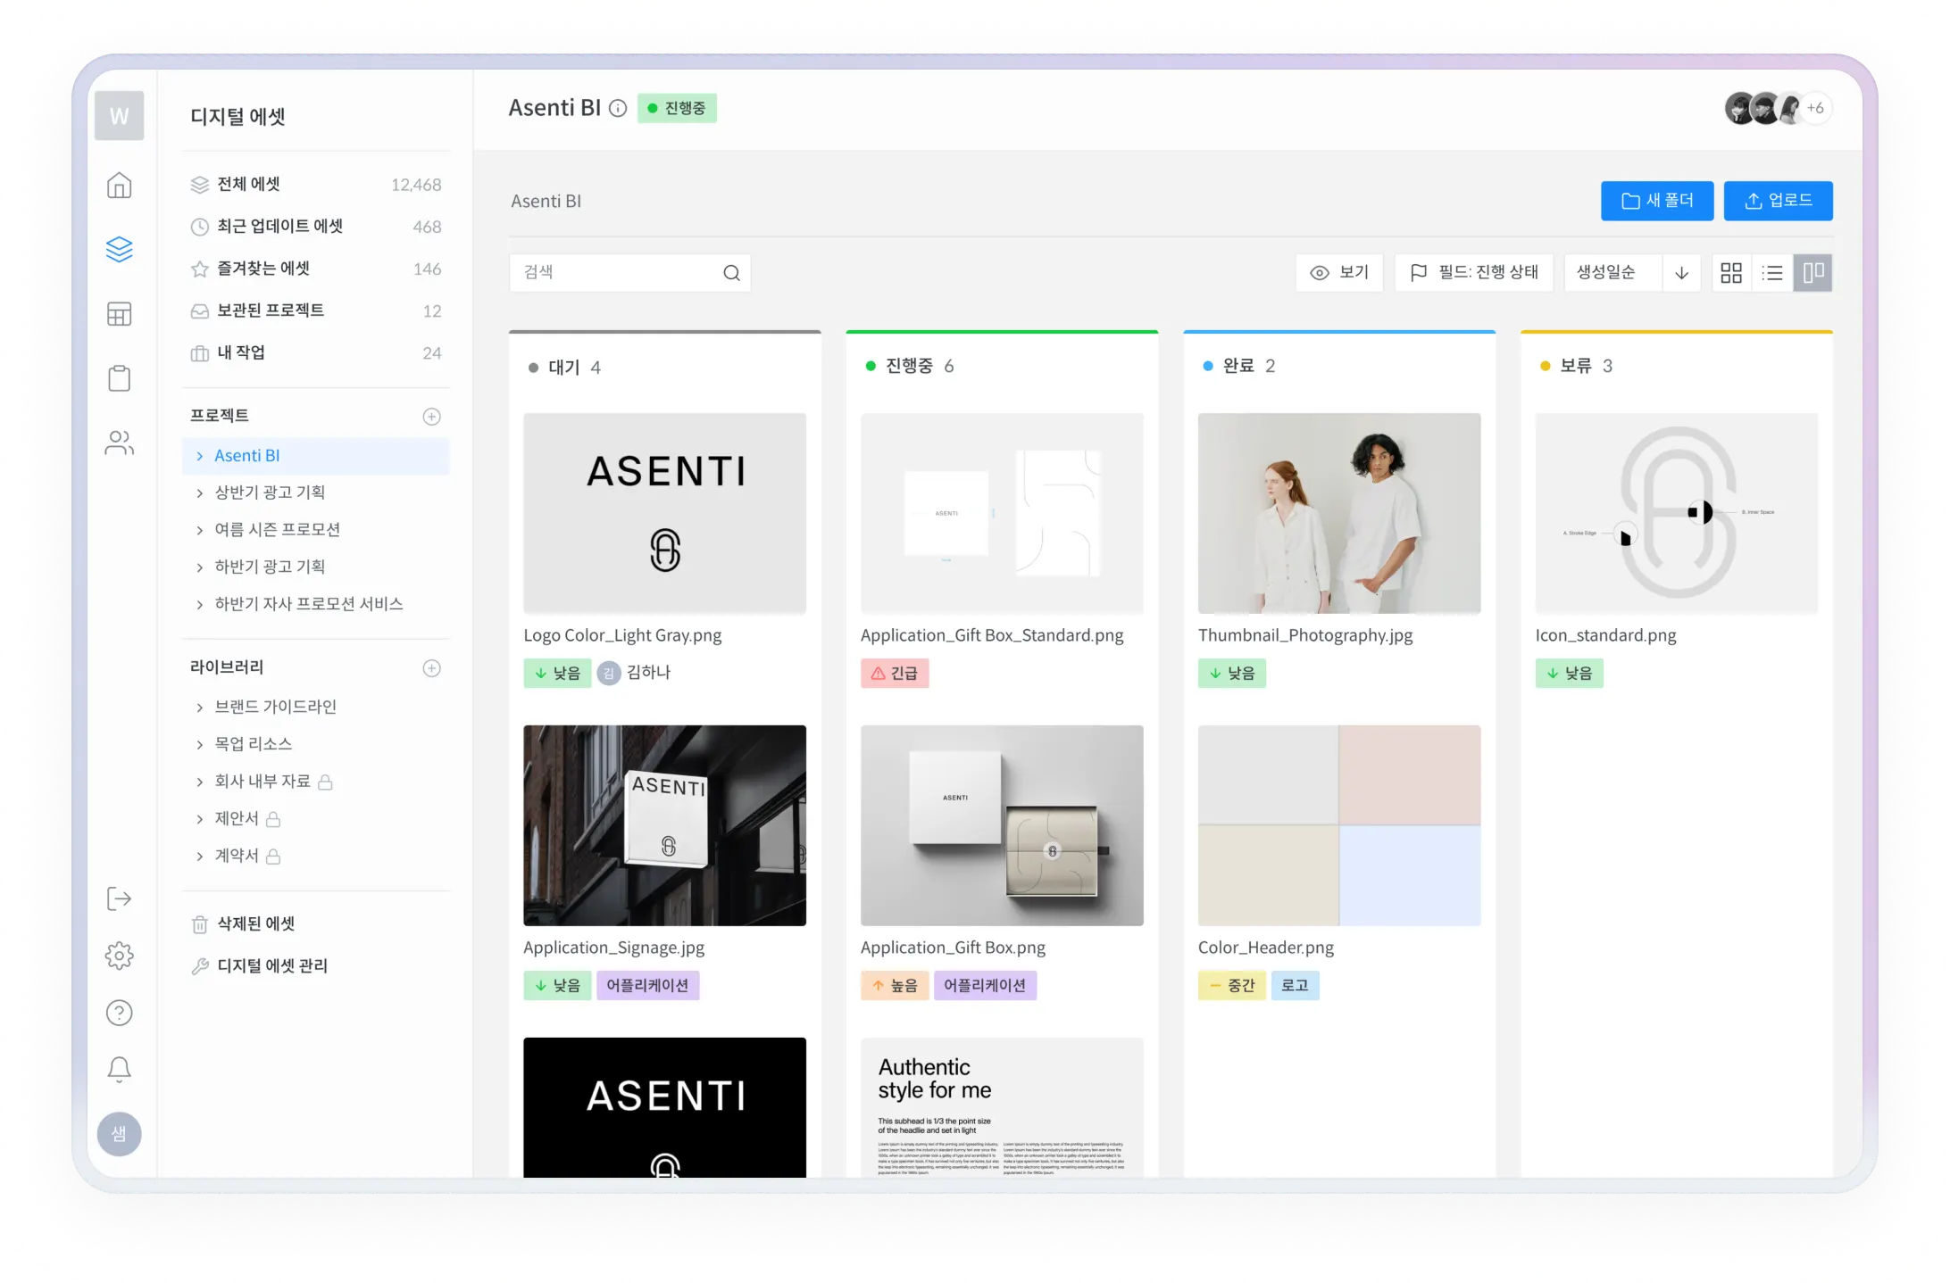Toggle the kanban board view

(1812, 273)
